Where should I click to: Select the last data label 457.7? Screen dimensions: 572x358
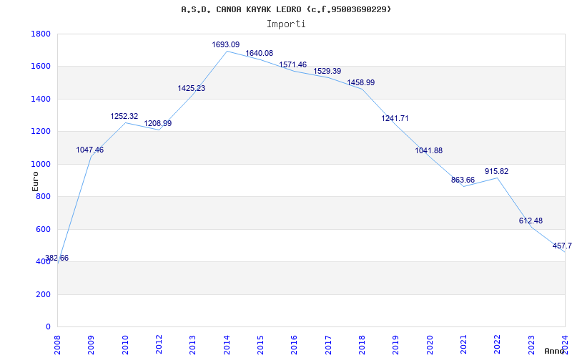562,246
